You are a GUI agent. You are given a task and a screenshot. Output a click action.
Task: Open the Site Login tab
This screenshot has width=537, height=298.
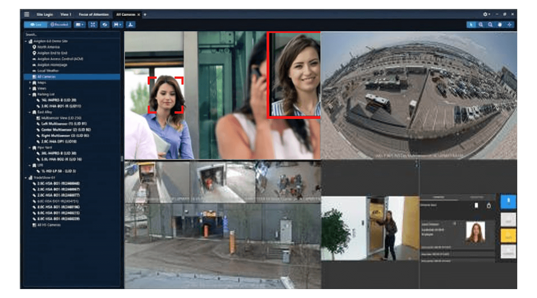tap(44, 15)
